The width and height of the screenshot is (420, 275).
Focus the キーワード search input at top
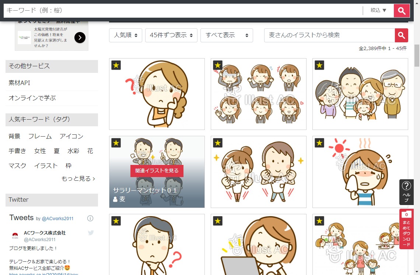pyautogui.click(x=183, y=10)
